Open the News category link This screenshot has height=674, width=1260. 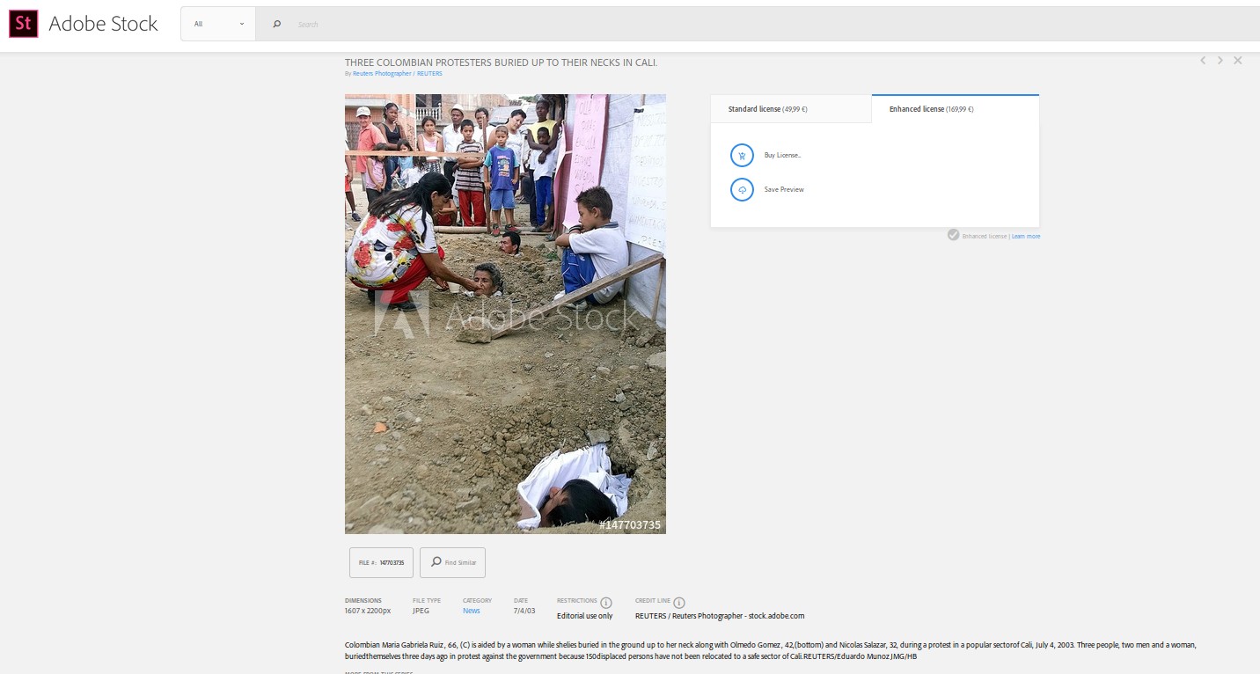(472, 611)
